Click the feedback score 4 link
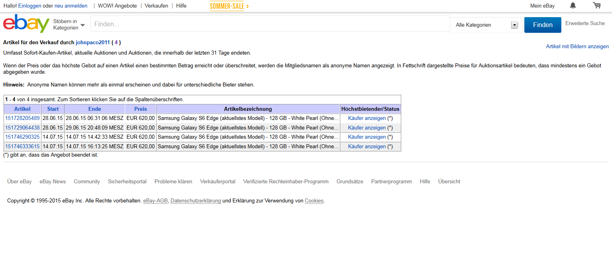The height and width of the screenshot is (267, 612). [116, 43]
